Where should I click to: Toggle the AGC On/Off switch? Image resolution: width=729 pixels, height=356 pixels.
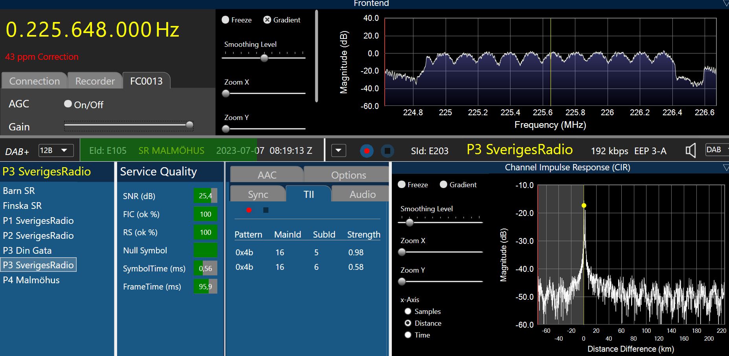pyautogui.click(x=68, y=104)
